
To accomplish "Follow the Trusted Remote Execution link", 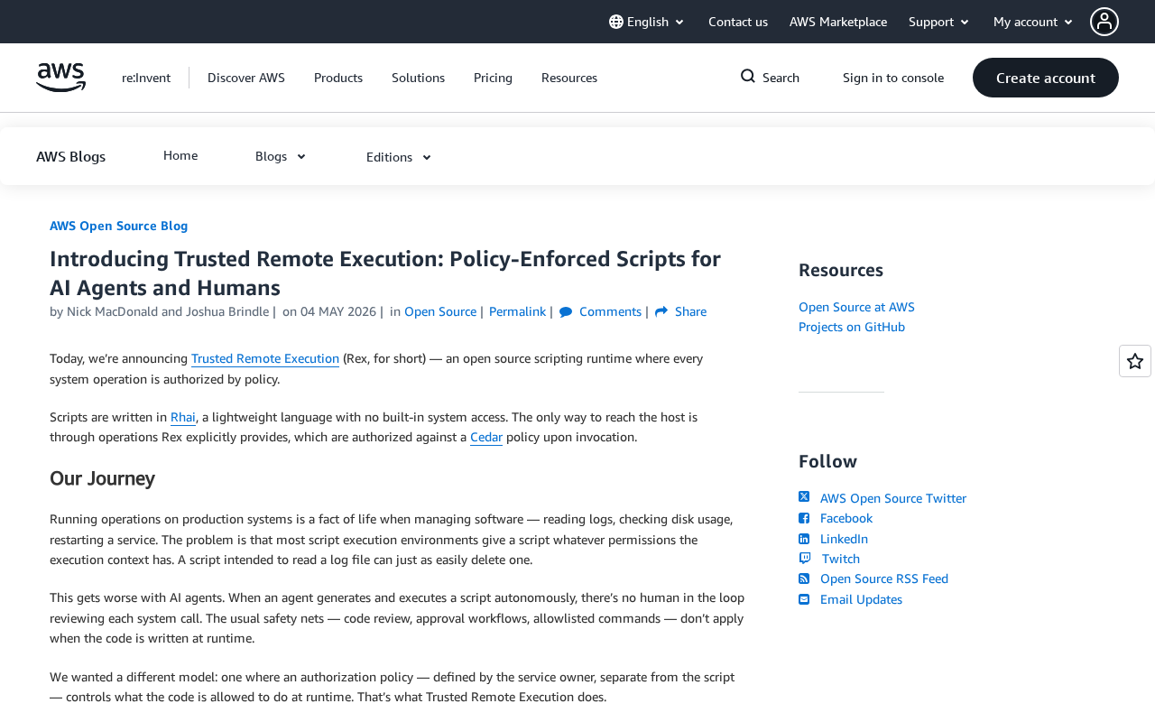I will (265, 358).
